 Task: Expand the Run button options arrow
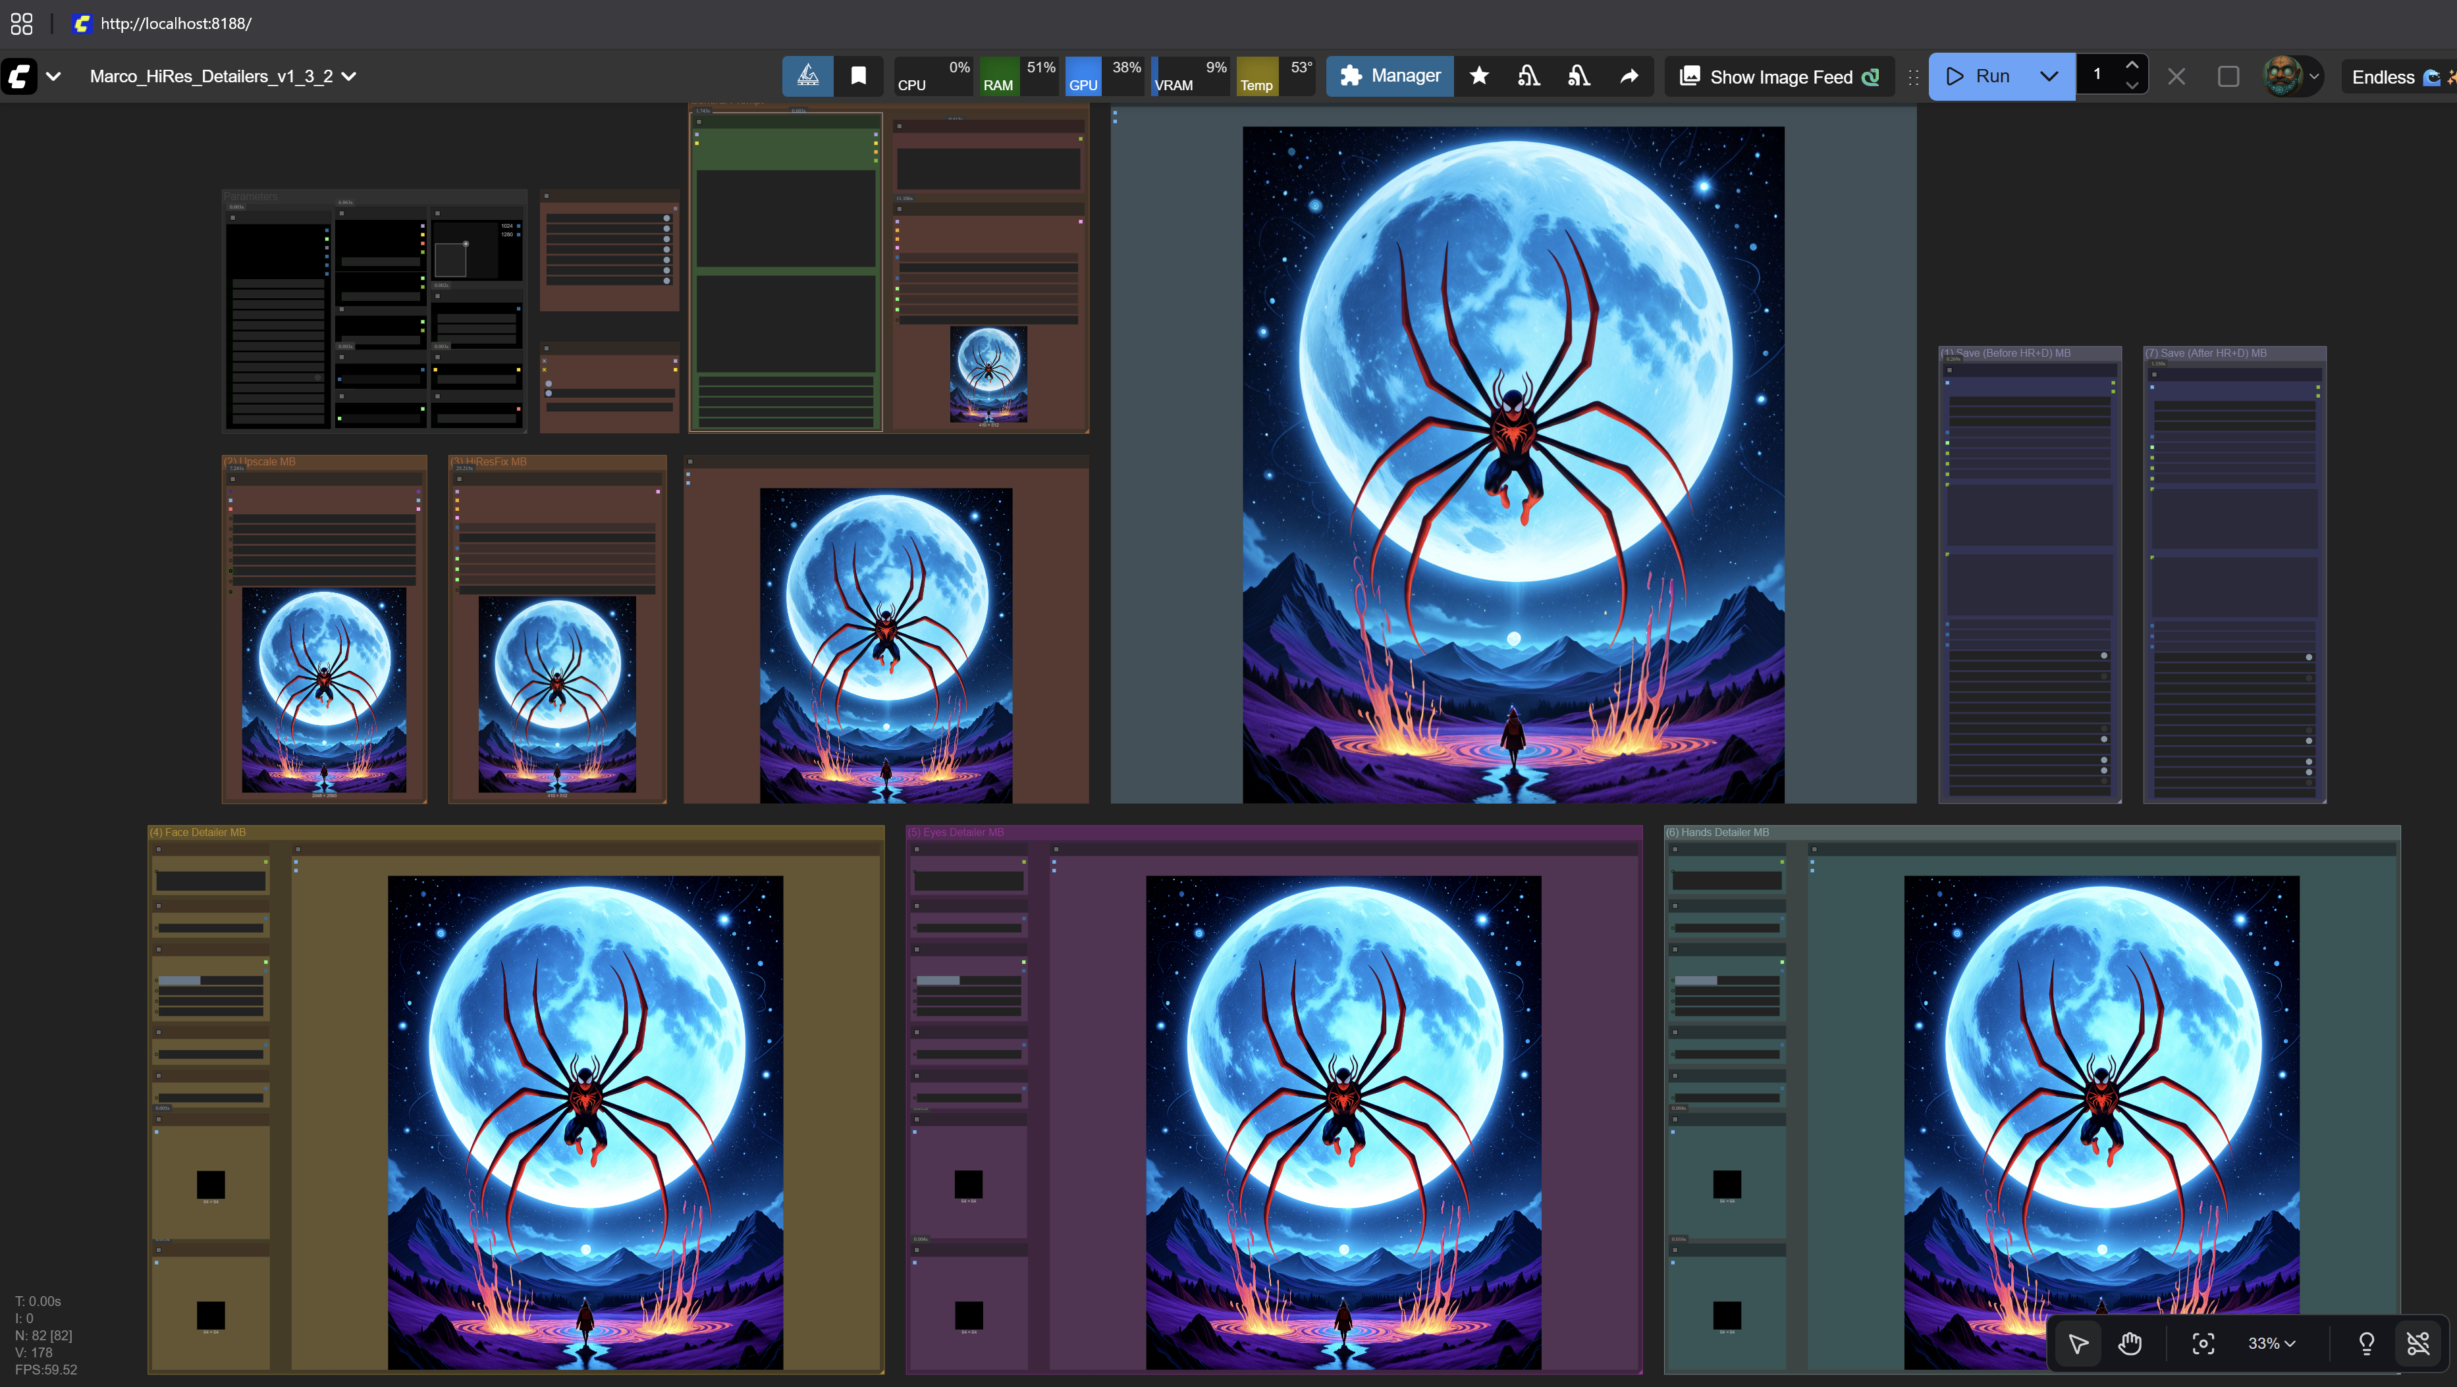click(x=2048, y=76)
